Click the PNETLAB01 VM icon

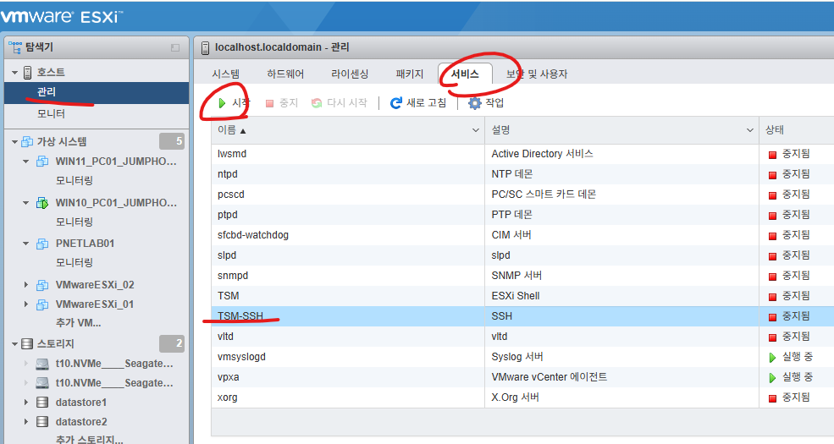[42, 244]
